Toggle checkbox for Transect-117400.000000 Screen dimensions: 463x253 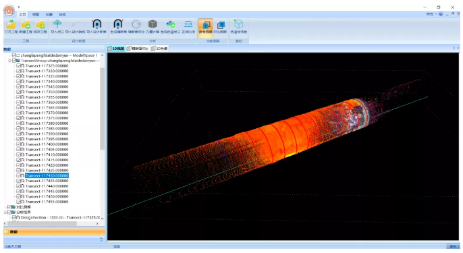point(19,144)
